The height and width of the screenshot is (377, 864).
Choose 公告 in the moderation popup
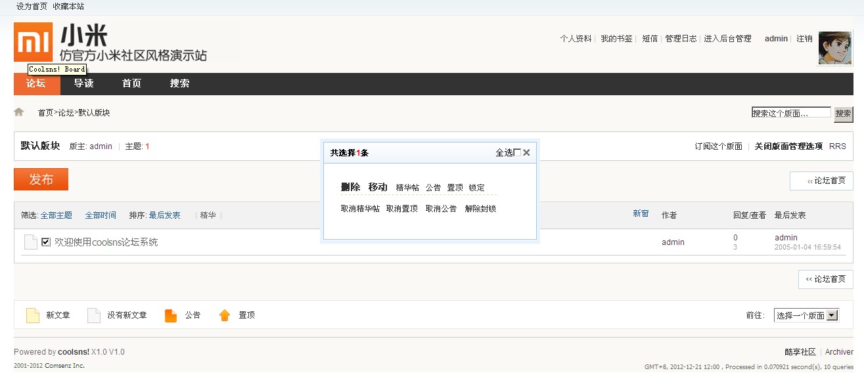(433, 188)
